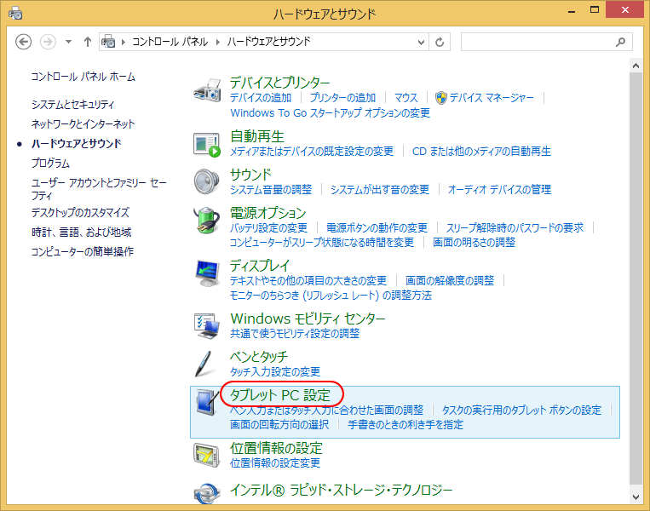Image resolution: width=650 pixels, height=511 pixels.
Task: Open コンピューターの簡単操作 category
Action: tap(83, 251)
